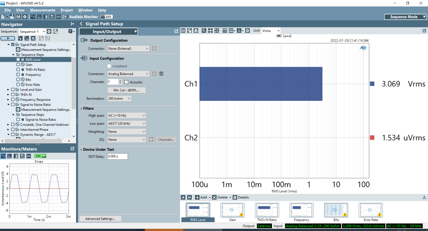
Task: Print the RMS Level graph
Action: pyautogui.click(x=196, y=31)
